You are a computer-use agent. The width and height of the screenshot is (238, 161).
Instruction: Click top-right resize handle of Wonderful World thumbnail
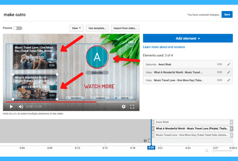pos(57,74)
